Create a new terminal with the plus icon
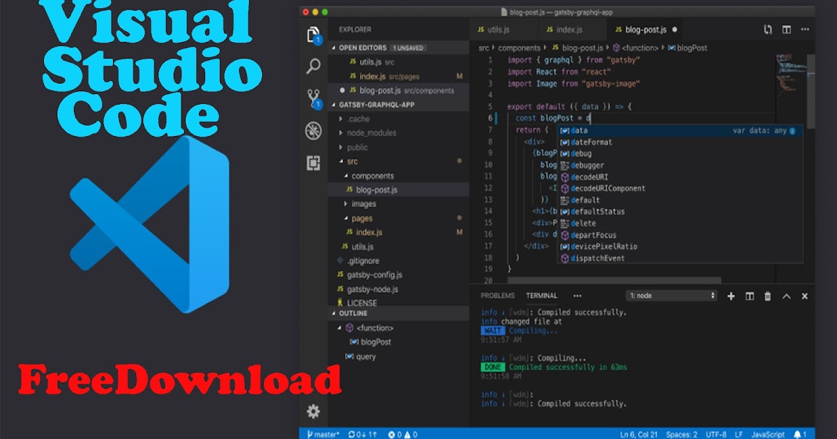The image size is (837, 439). tap(731, 295)
